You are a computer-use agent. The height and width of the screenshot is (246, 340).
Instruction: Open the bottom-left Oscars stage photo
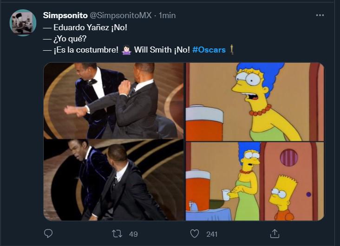tap(114, 180)
